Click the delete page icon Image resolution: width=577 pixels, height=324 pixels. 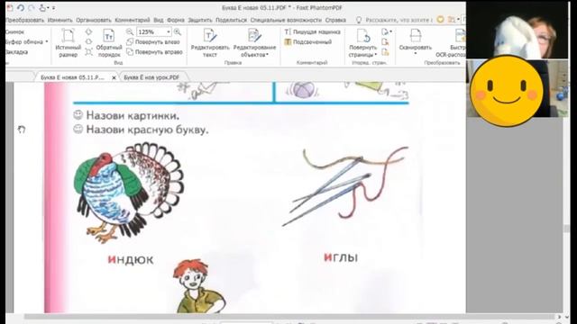point(385,42)
